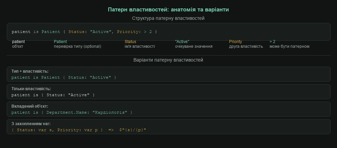This screenshot has width=337, height=148.
Task: Click the 'Вкладений об'єкт:' card label
Action: coord(30,106)
